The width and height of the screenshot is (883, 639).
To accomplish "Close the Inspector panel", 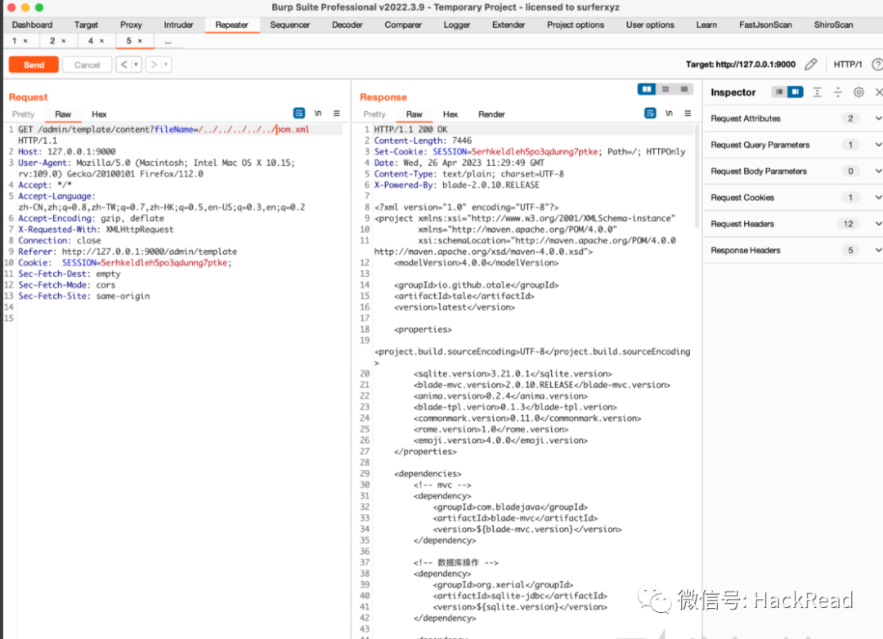I will pyautogui.click(x=878, y=92).
